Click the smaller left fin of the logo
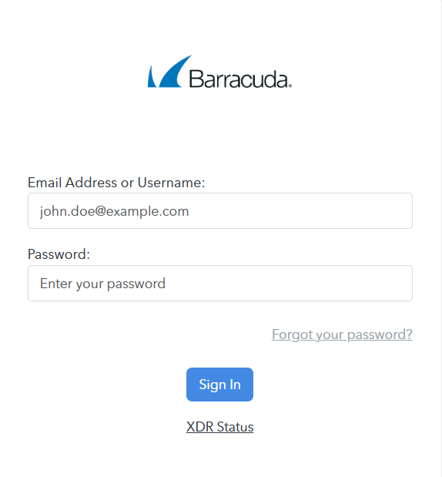Viewport: 442px width, 477px height. click(152, 78)
